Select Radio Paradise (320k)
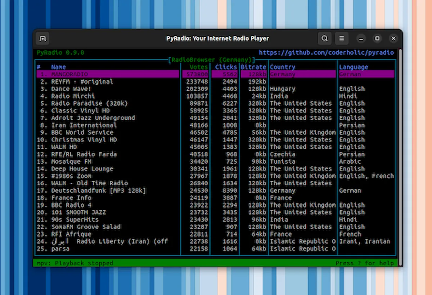This screenshot has width=432, height=295. tap(215, 103)
